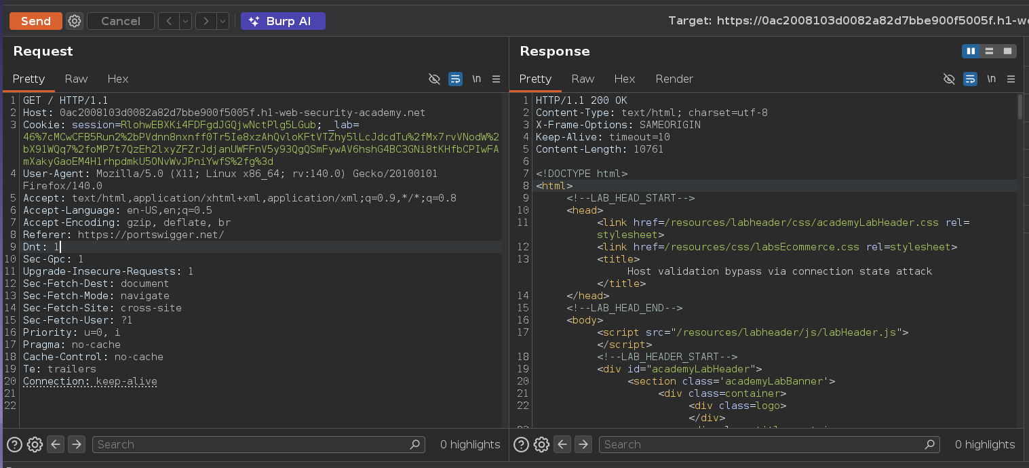Click the Content-Length: 10761 line

(600, 149)
